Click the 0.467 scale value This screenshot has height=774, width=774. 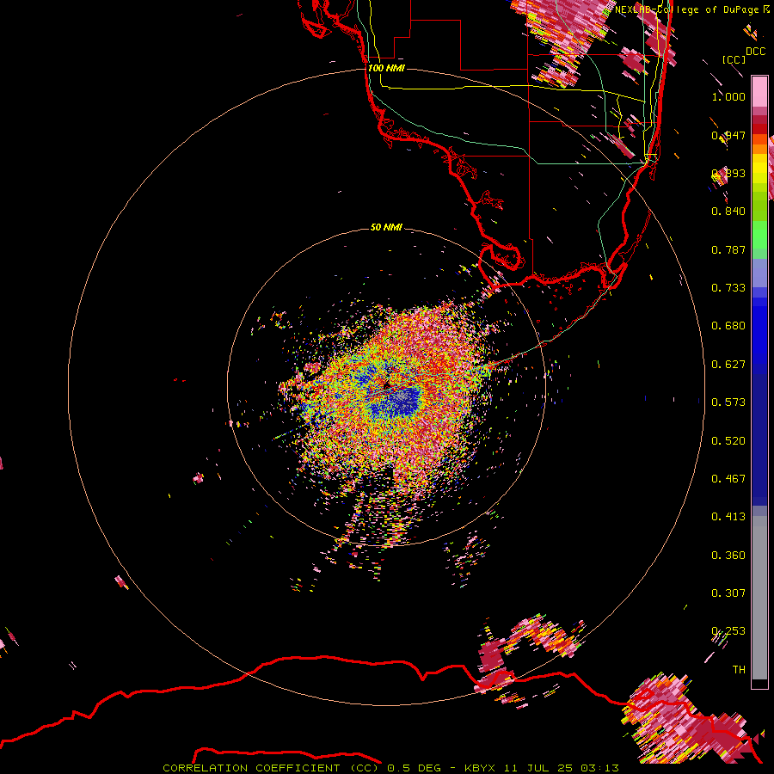pyautogui.click(x=728, y=479)
